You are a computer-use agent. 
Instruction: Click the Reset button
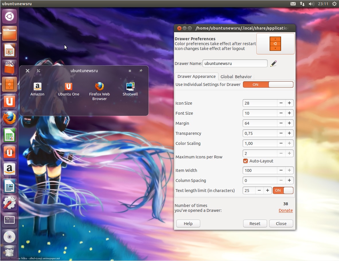tap(255, 224)
